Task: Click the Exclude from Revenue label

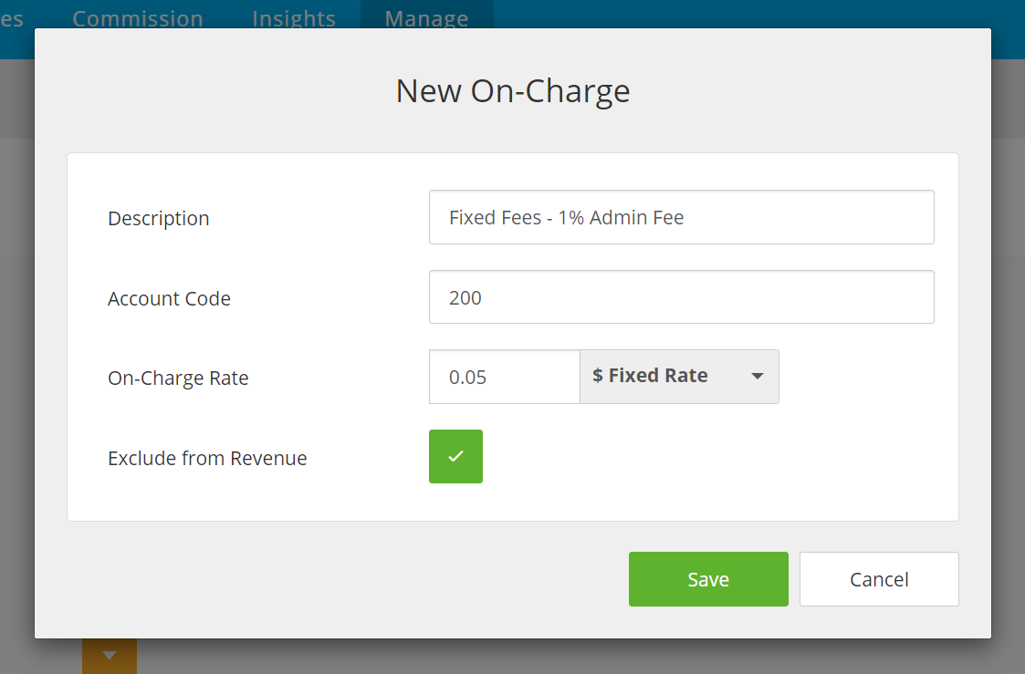Action: pos(207,458)
